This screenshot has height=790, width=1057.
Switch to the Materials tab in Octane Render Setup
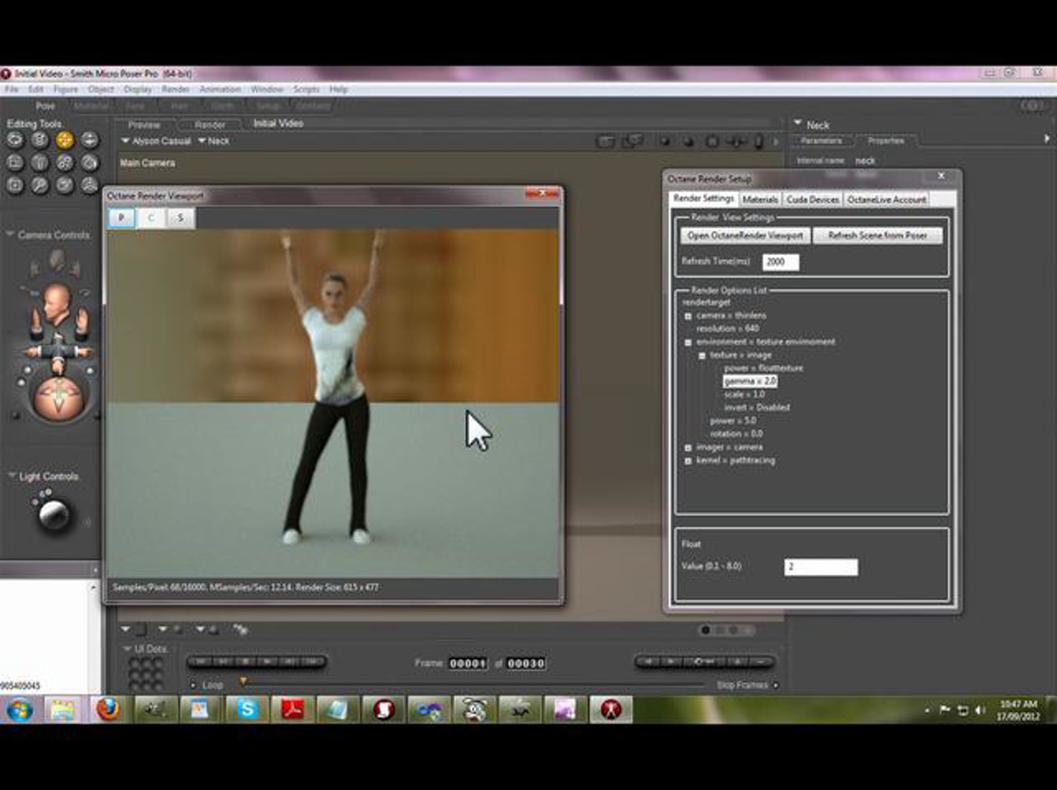tap(760, 199)
